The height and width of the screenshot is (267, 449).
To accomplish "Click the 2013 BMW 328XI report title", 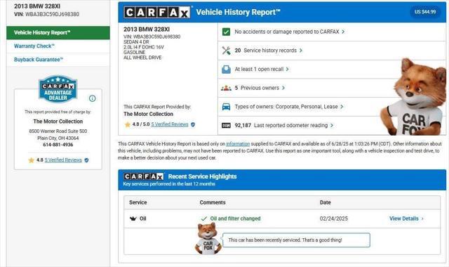I will point(147,30).
